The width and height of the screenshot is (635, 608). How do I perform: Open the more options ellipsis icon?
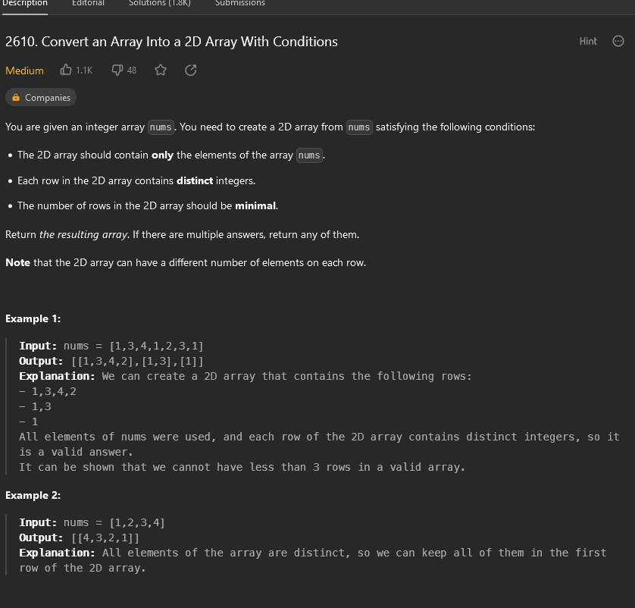coord(618,41)
